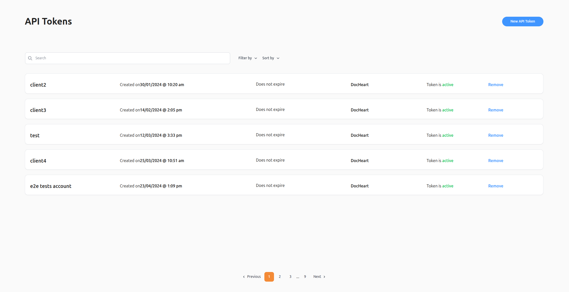The image size is (569, 292).
Task: Focus the Search input field
Action: point(132,58)
